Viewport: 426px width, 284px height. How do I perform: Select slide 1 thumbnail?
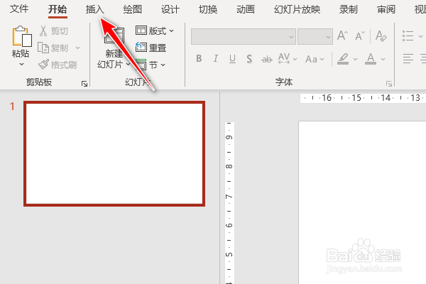114,153
